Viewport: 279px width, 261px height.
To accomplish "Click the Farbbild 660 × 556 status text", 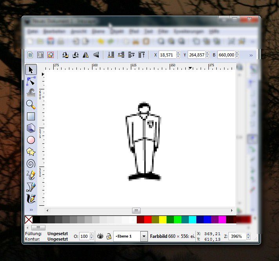I will [172, 236].
